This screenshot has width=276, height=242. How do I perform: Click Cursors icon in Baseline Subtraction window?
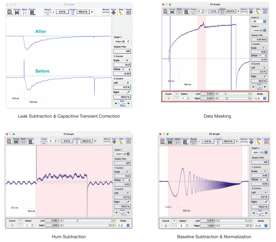click(x=218, y=141)
